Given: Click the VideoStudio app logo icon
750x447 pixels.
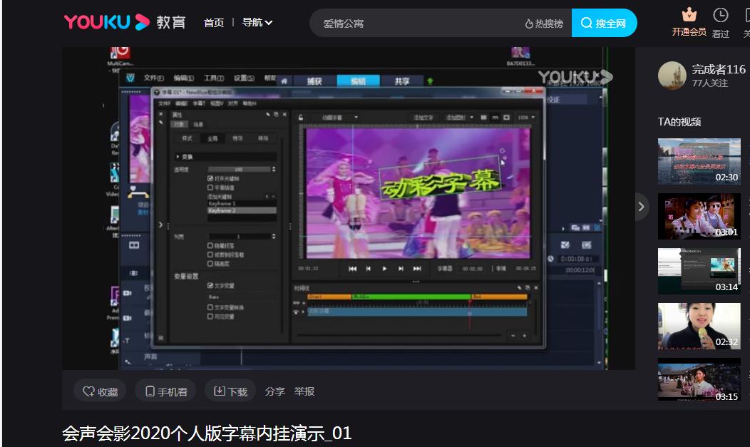Looking at the screenshot, I should pyautogui.click(x=130, y=78).
